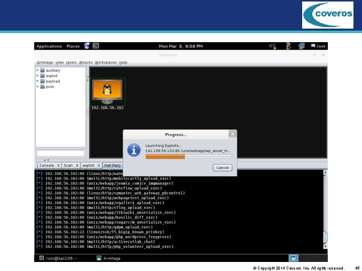Close the Scan tab with its X
The image size is (362, 271).
77,166
